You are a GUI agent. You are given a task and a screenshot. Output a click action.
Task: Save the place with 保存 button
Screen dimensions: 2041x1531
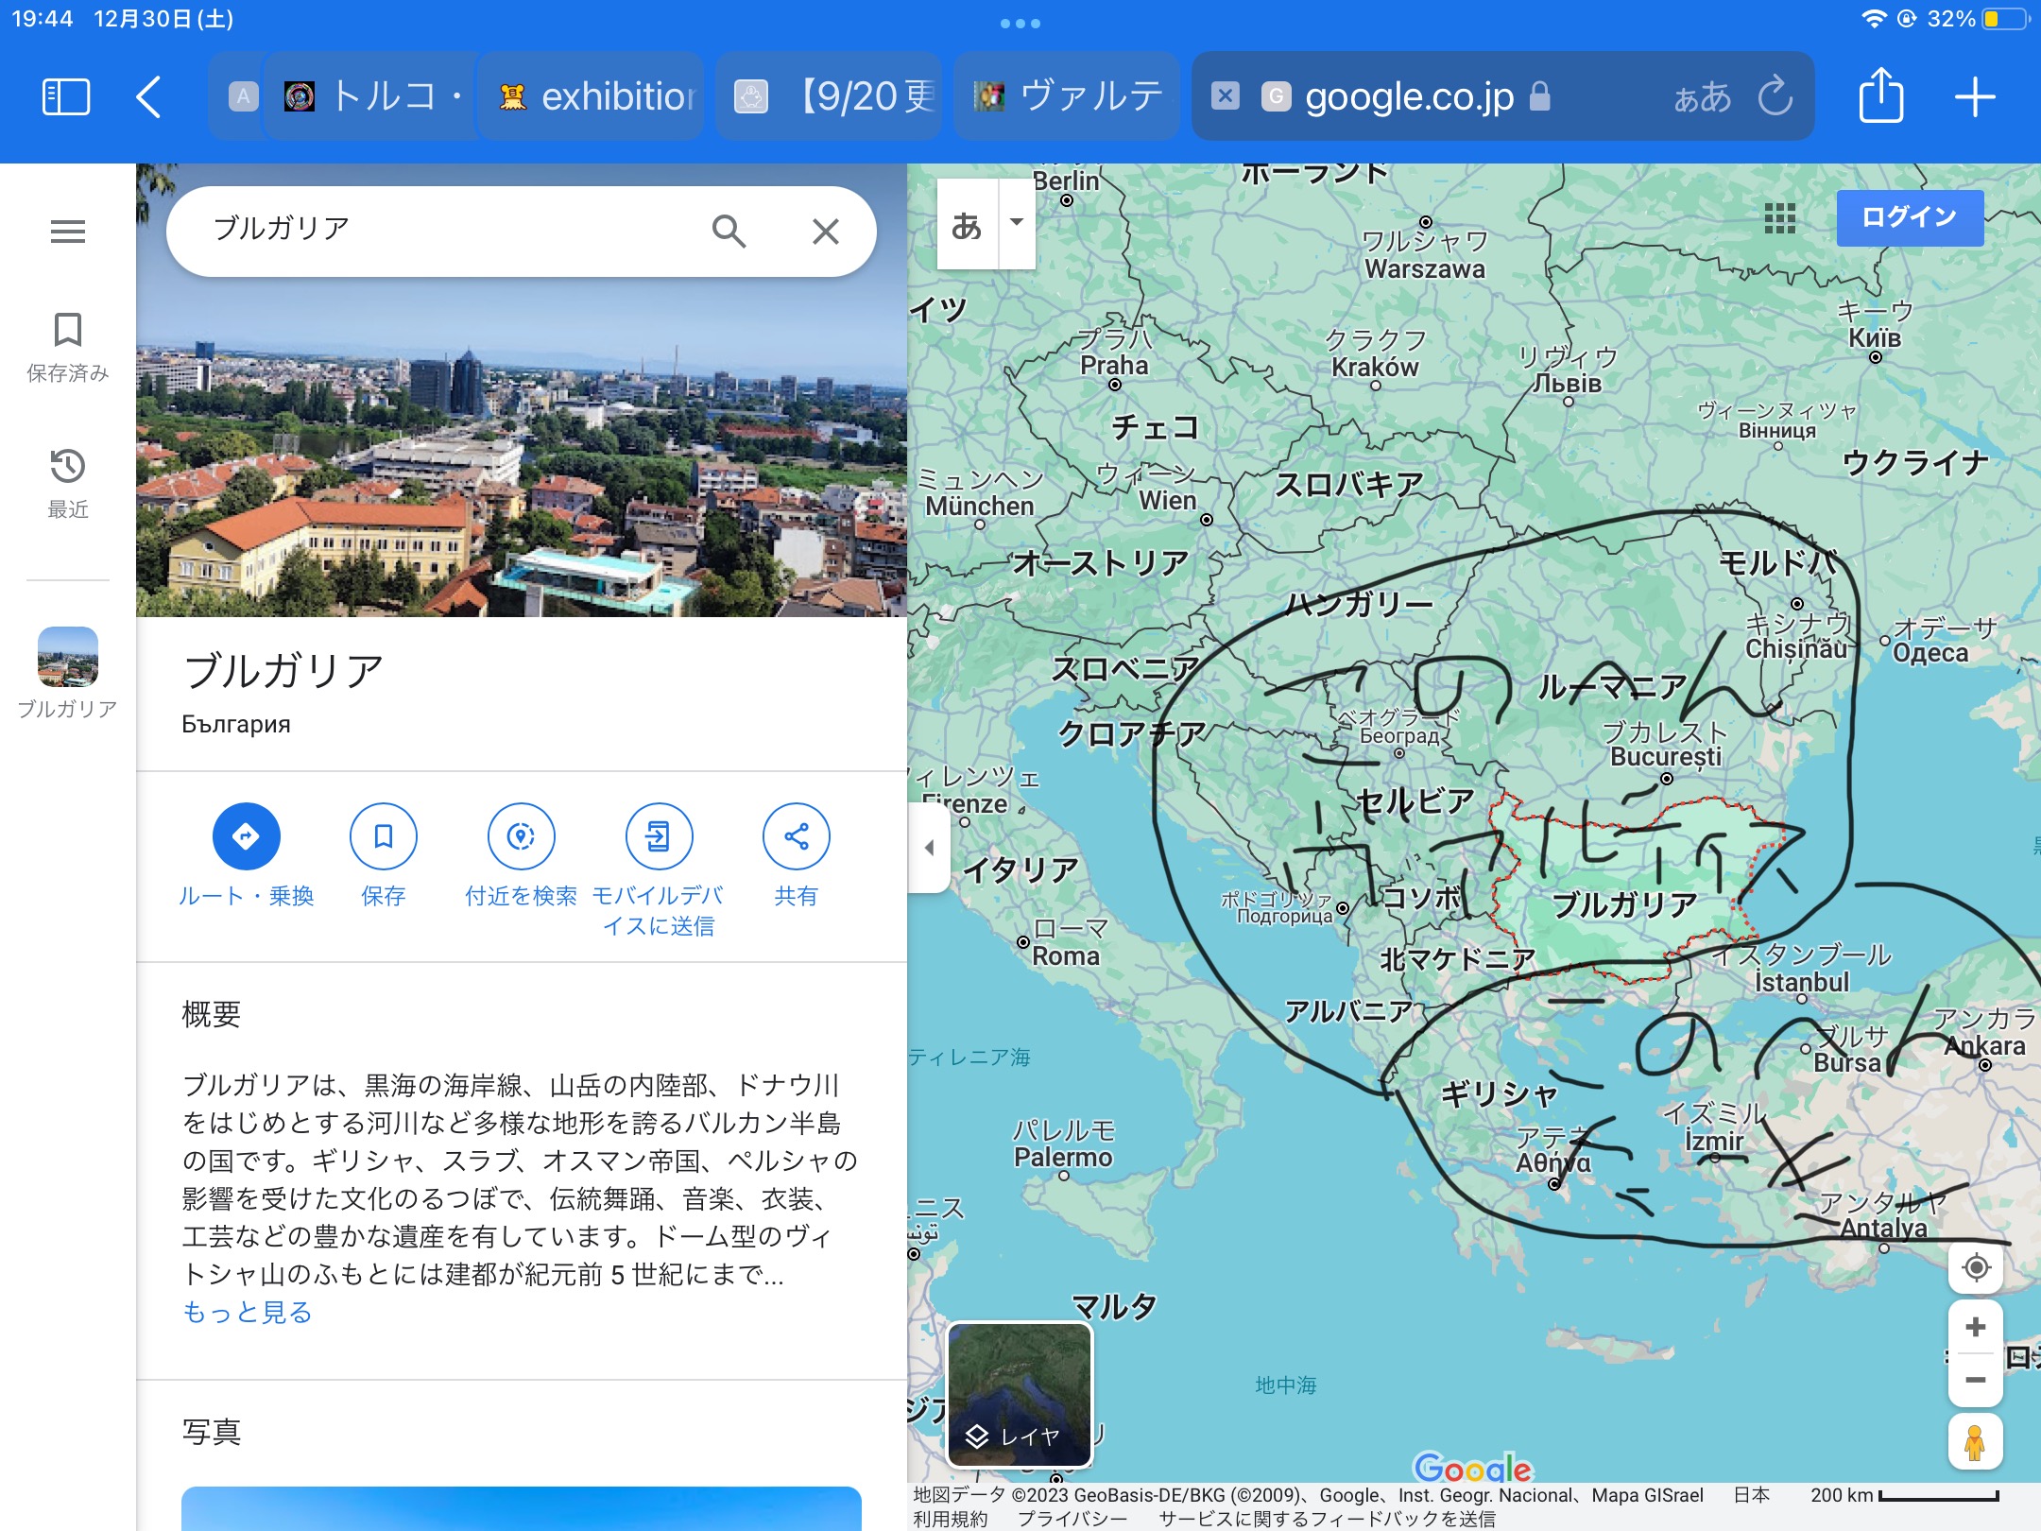point(384,856)
